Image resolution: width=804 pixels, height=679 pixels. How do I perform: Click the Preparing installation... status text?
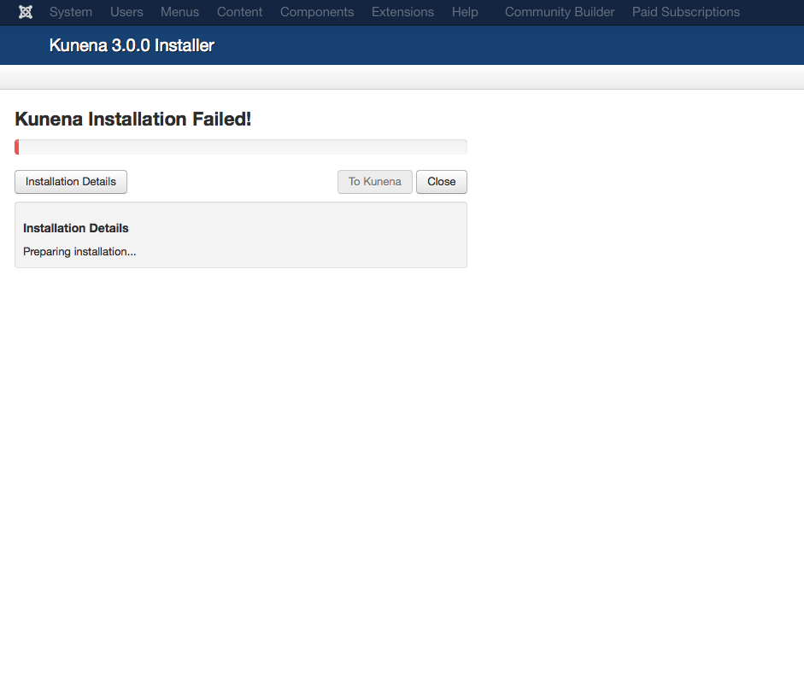pos(79,252)
